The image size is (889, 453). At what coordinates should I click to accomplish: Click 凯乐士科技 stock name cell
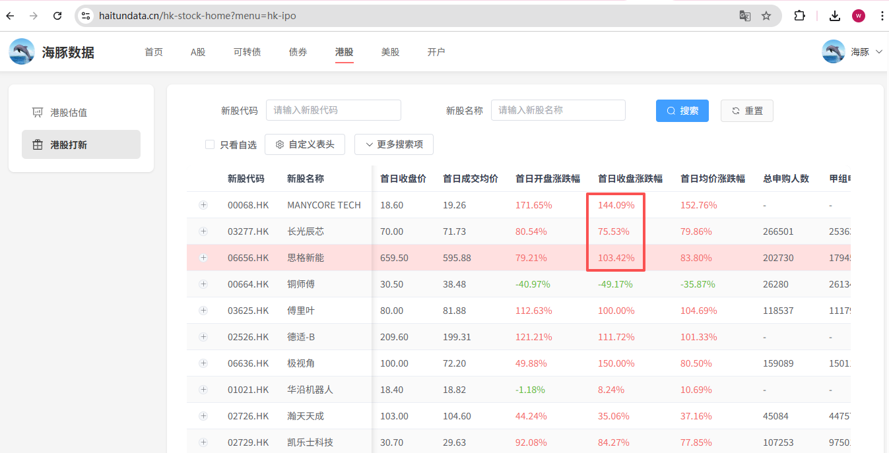[310, 442]
